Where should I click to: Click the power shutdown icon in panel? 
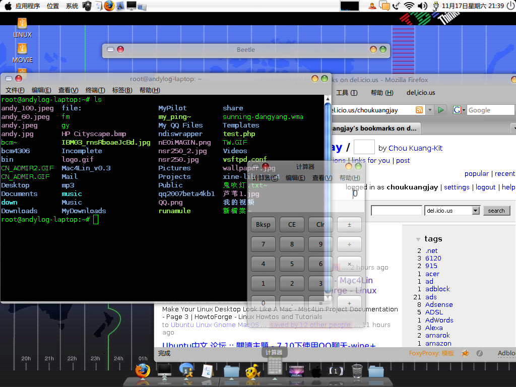(x=511, y=6)
